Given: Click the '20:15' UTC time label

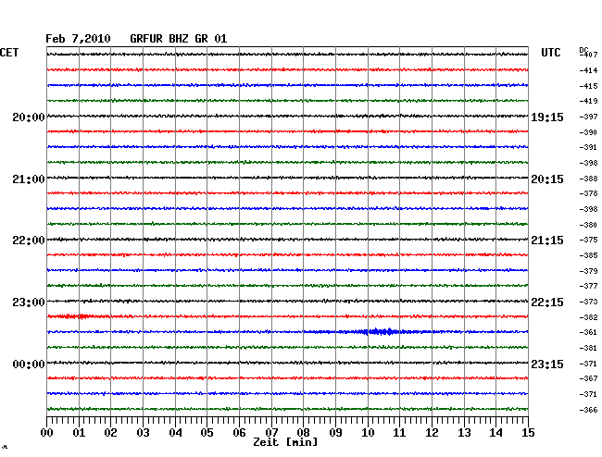Looking at the screenshot, I should 547,179.
